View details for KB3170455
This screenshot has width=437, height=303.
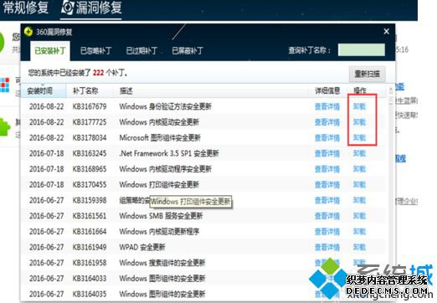click(327, 185)
